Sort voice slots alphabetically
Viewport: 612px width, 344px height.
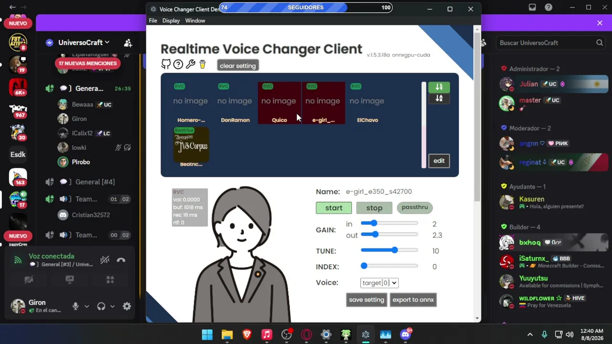pos(439,98)
